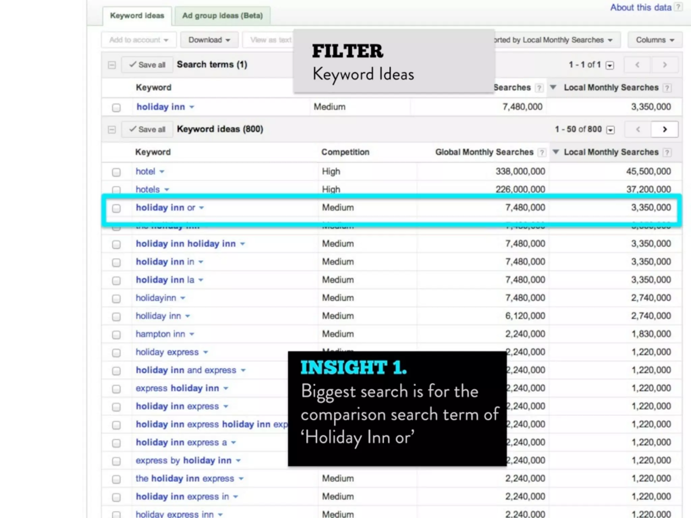Screen dimensions: 691x518
Task: Select the Keyword ideas tab
Action: (x=137, y=16)
